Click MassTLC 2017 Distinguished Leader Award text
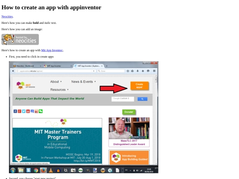Viewport: 239px width, 179px height. click(129, 143)
